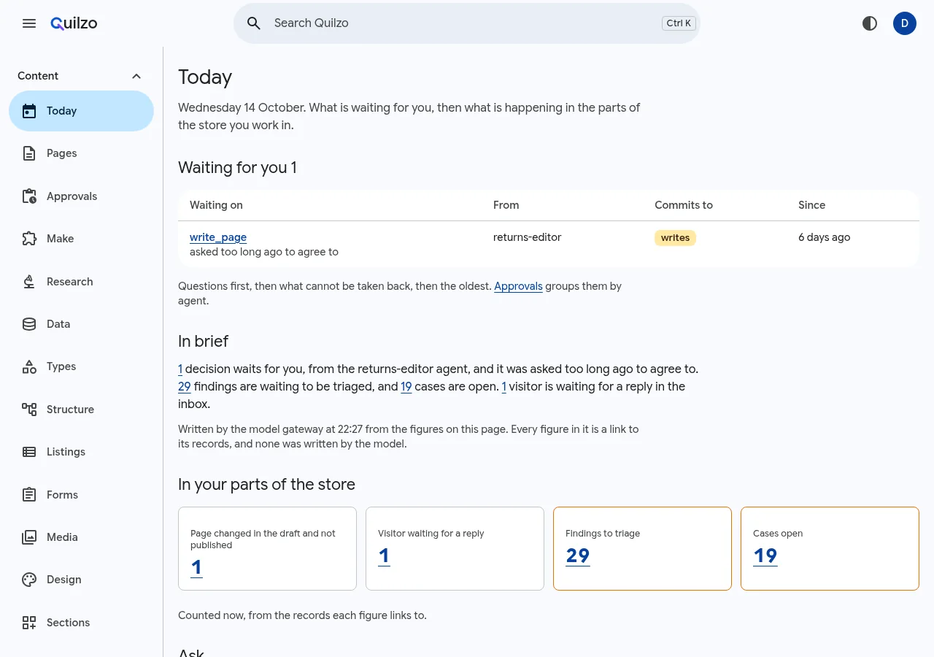Open the 19 cases link in brief
The image size is (934, 657).
click(x=406, y=387)
